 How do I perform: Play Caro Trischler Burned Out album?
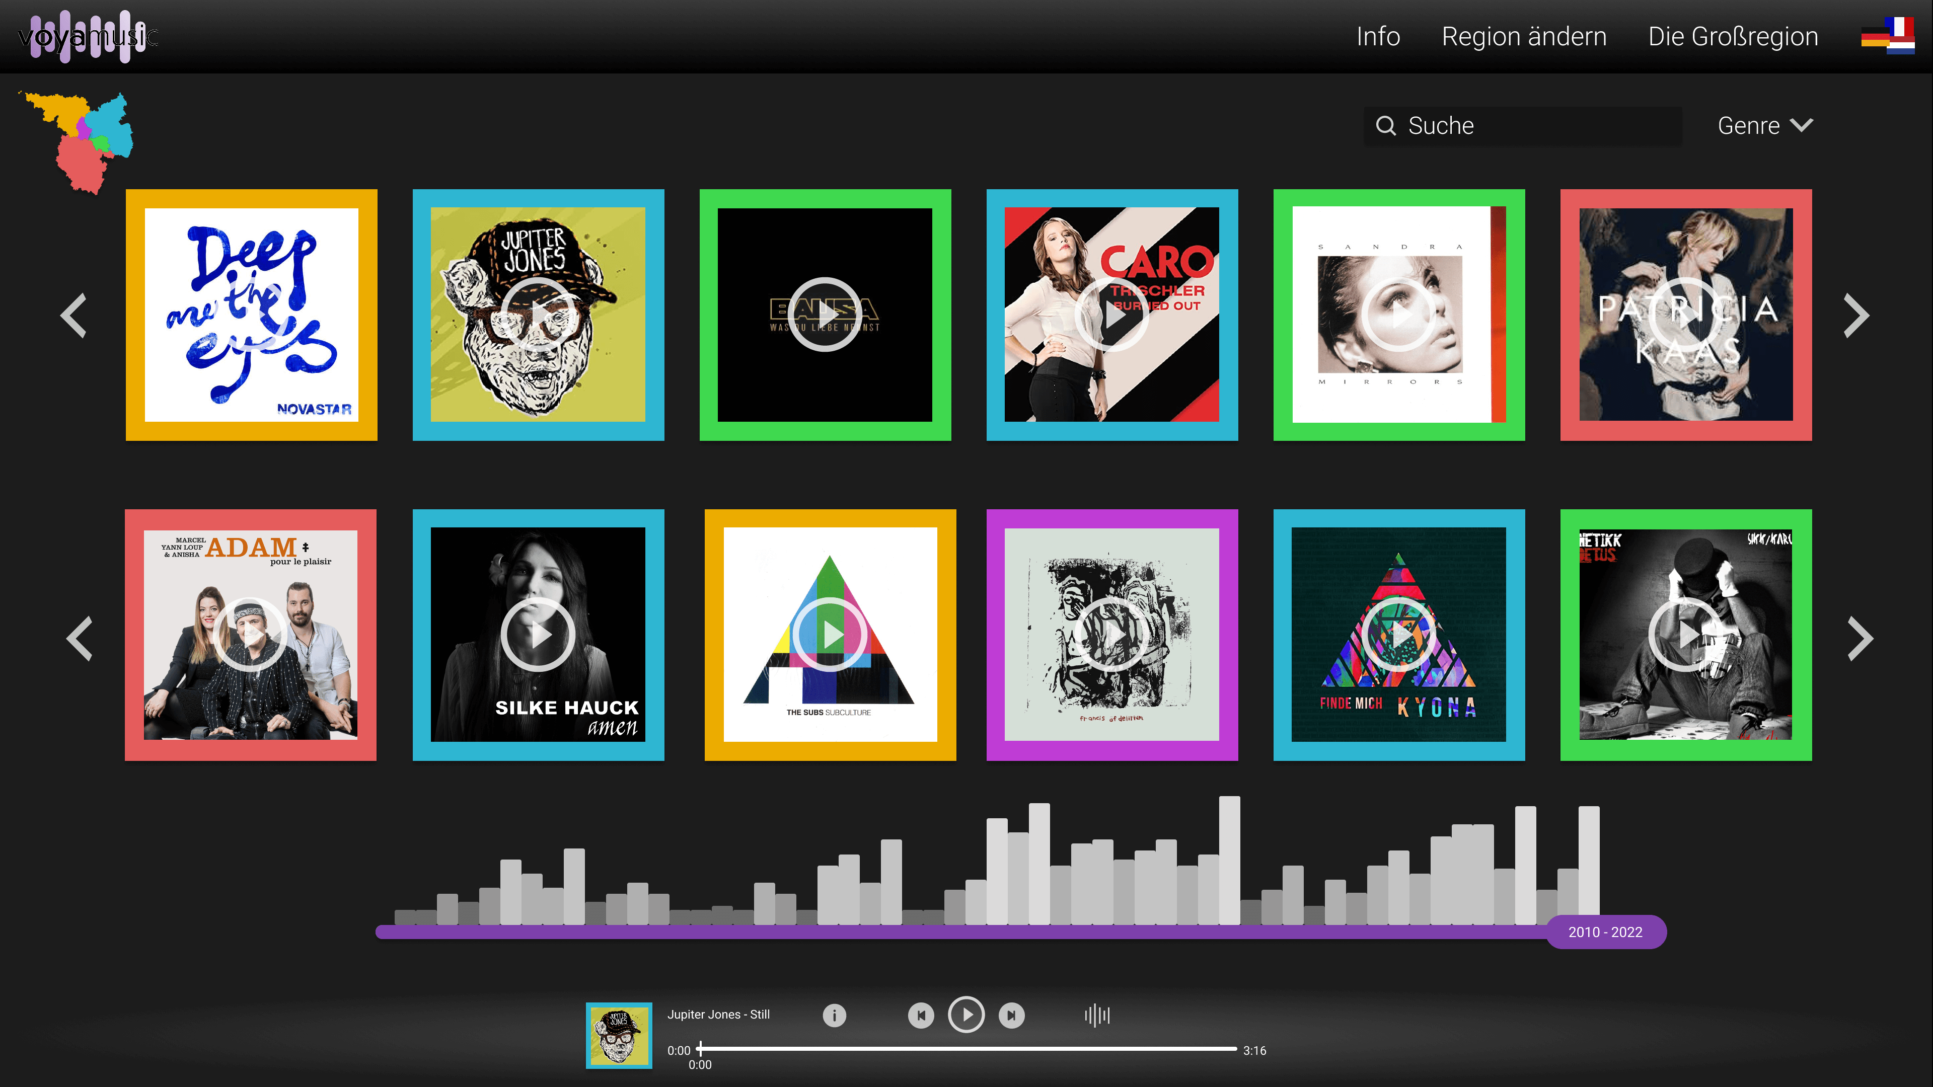click(1111, 315)
